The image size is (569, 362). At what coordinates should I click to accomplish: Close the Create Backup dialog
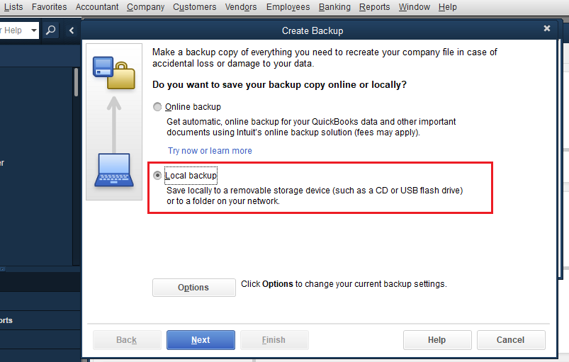click(x=547, y=28)
